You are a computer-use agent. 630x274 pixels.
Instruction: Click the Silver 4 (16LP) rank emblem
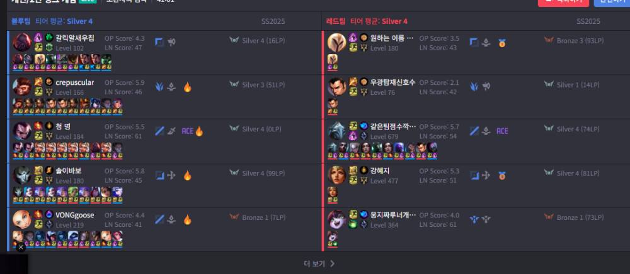click(x=234, y=41)
